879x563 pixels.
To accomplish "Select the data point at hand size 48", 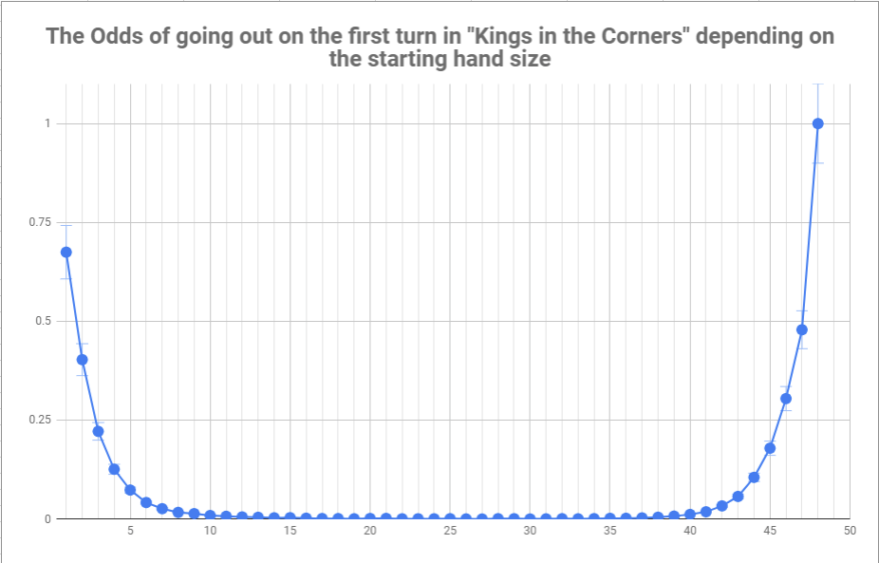I will tap(818, 123).
